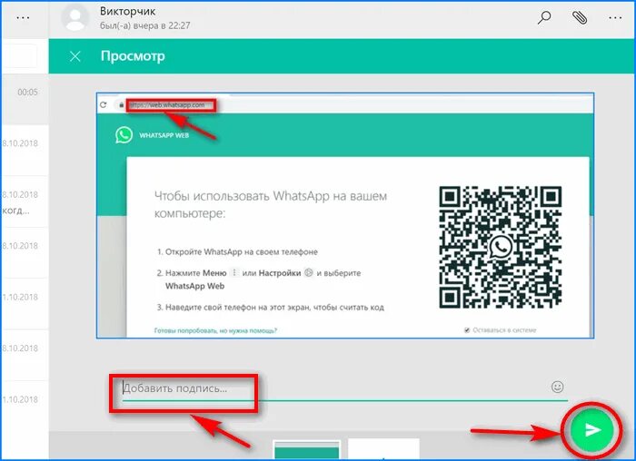Click the Просмотр title text
This screenshot has width=636, height=461.
click(x=133, y=56)
